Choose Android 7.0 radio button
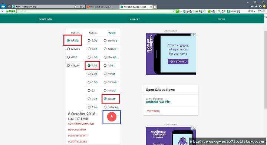The image size is (267, 145). point(89,74)
